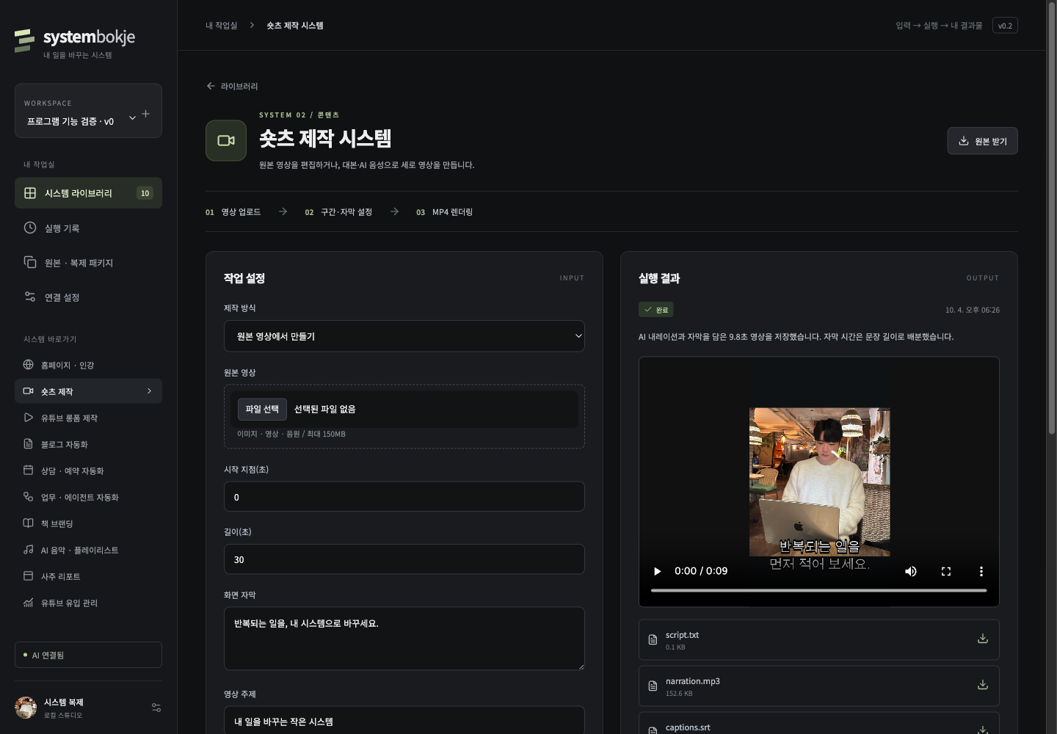
Task: Expand the 숏츠 제작 chevron arrow
Action: click(149, 391)
